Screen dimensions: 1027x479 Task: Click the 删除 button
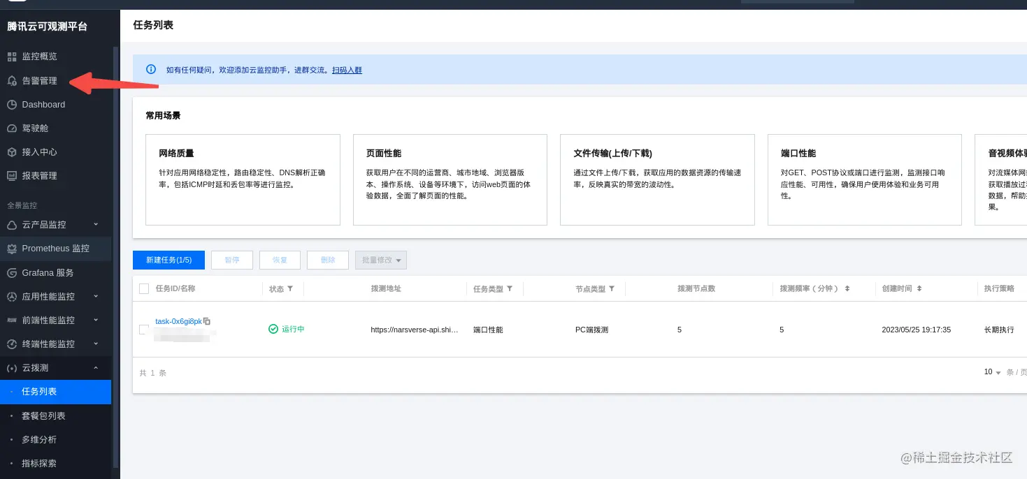point(328,260)
